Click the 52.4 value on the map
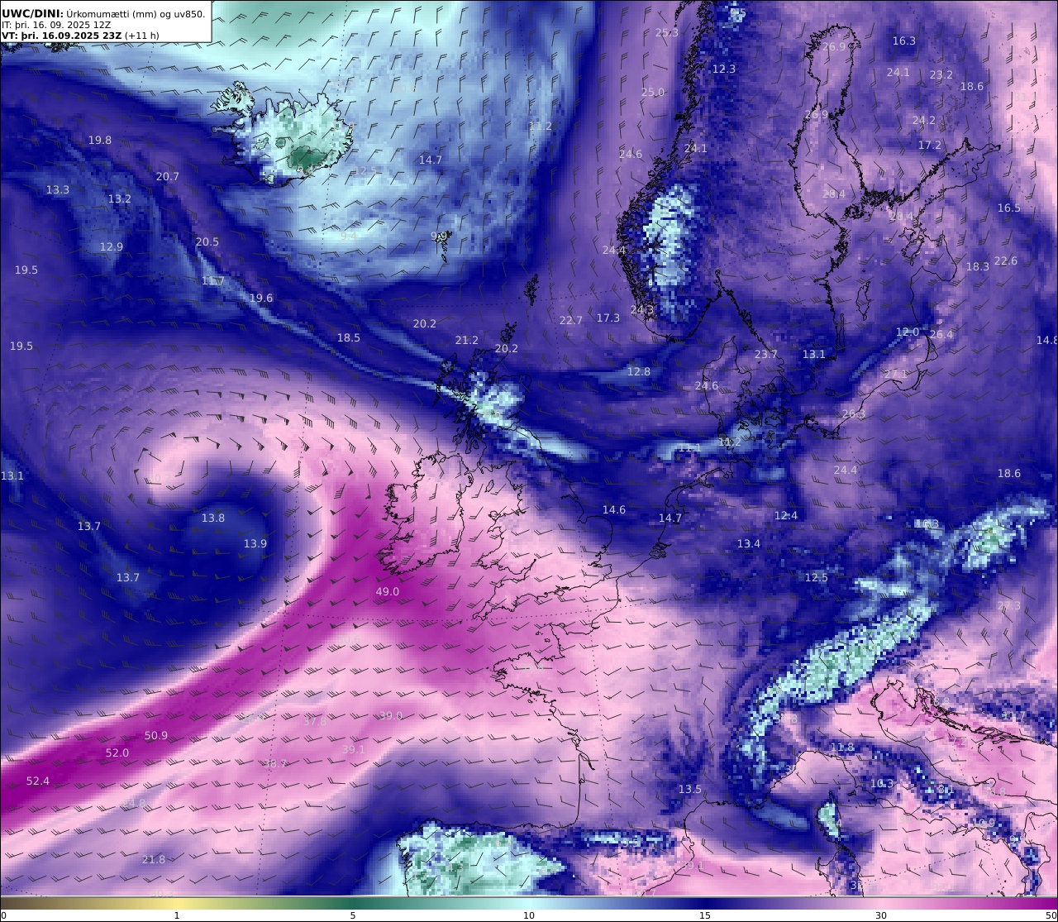The width and height of the screenshot is (1058, 922). coord(38,781)
